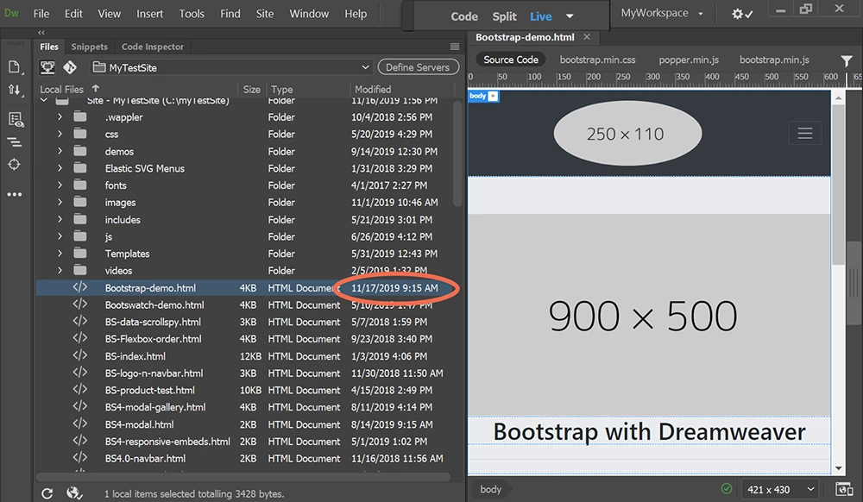Open bootstrap.min.css related file

[x=598, y=60]
